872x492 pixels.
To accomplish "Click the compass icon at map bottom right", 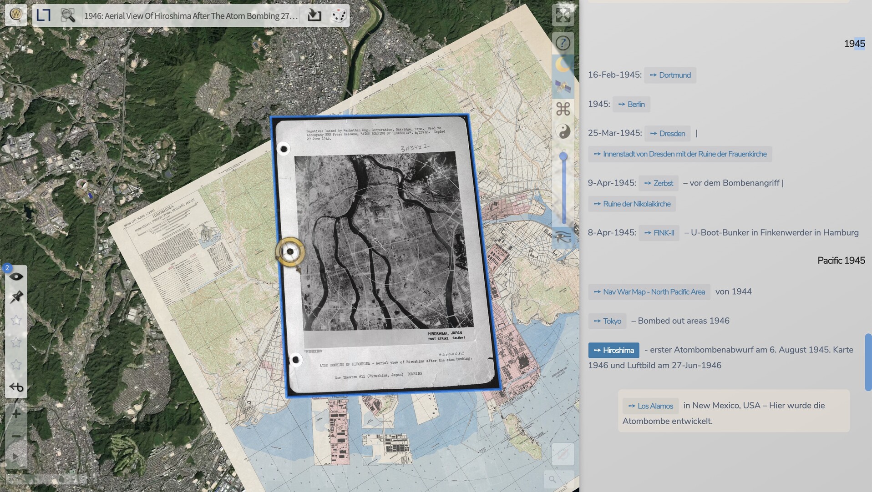I will click(x=563, y=454).
